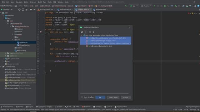
Task: Hide the Project panel with minus icon
Action: (x=34, y=10)
